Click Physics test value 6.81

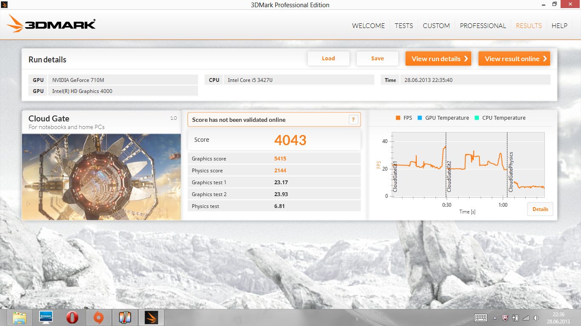point(279,206)
